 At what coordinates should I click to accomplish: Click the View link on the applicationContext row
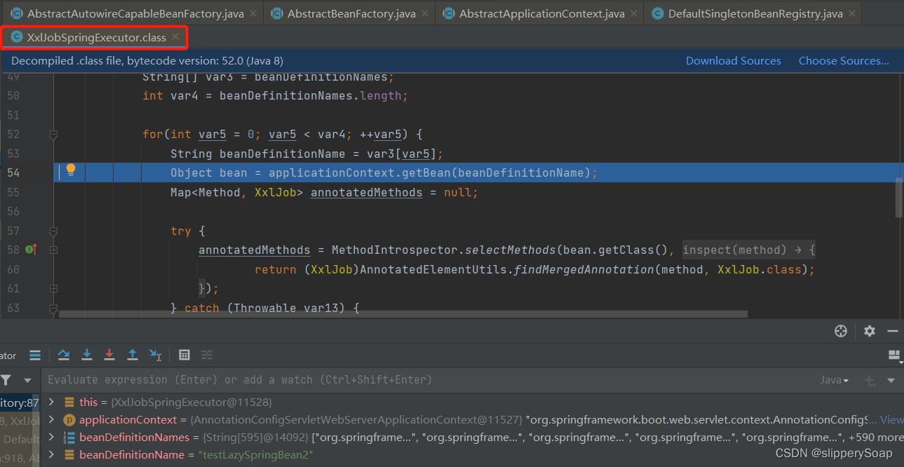891,420
